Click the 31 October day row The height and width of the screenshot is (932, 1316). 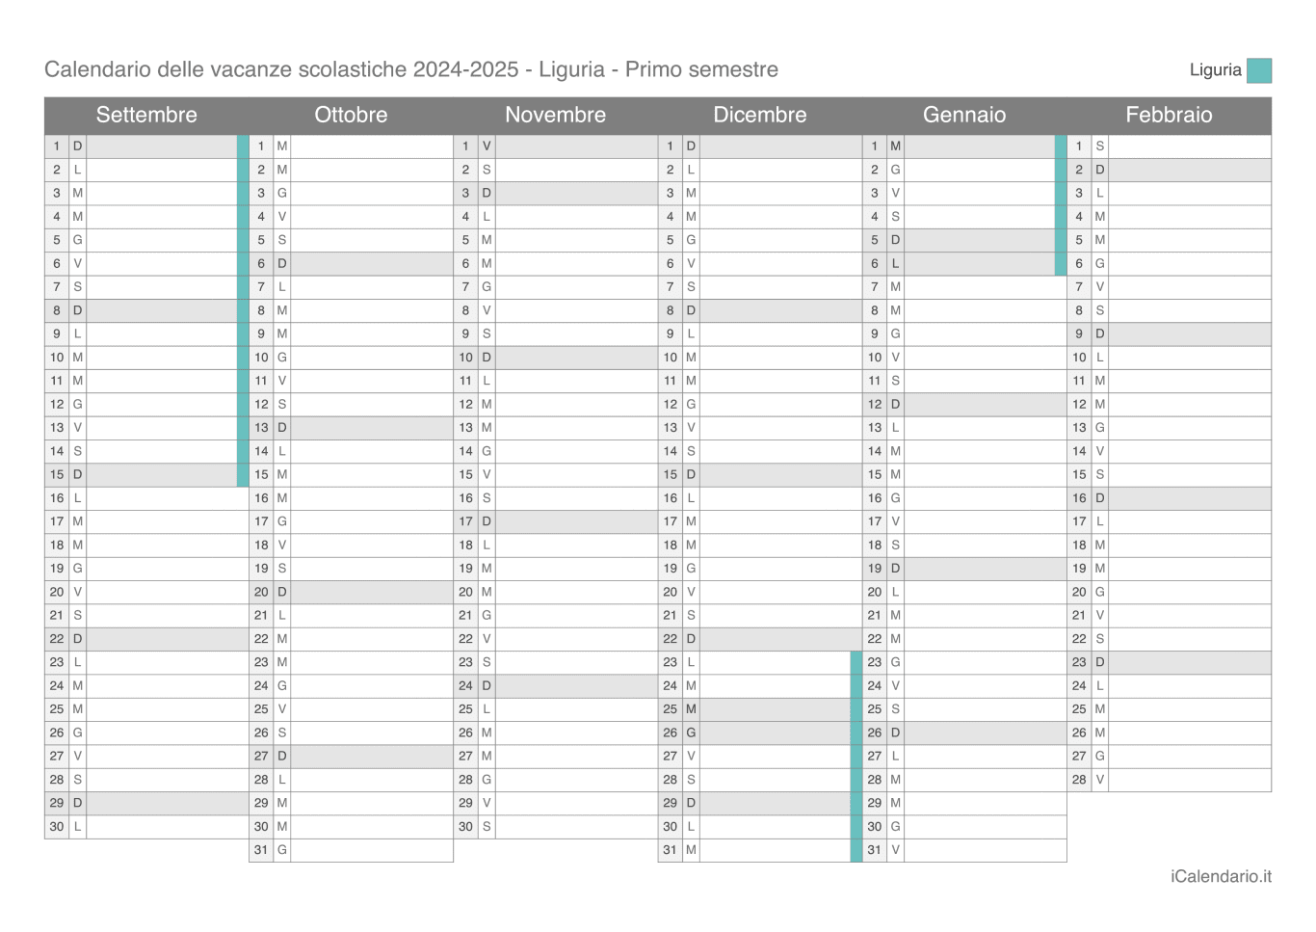(351, 850)
